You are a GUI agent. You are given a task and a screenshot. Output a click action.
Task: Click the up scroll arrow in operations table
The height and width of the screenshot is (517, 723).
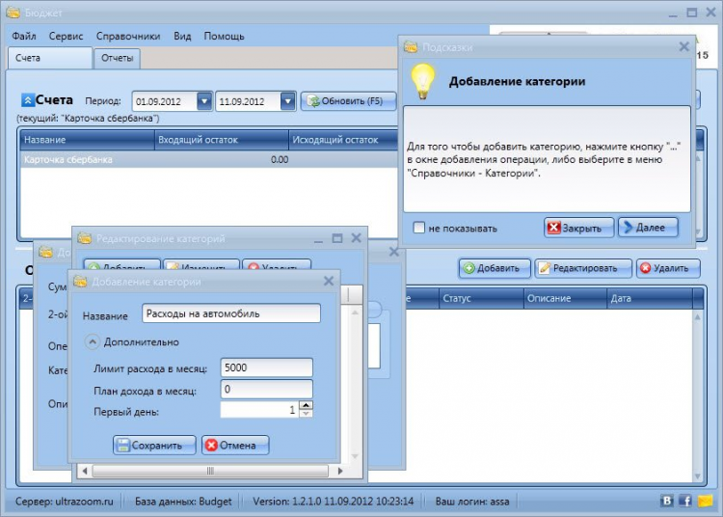[x=698, y=316]
